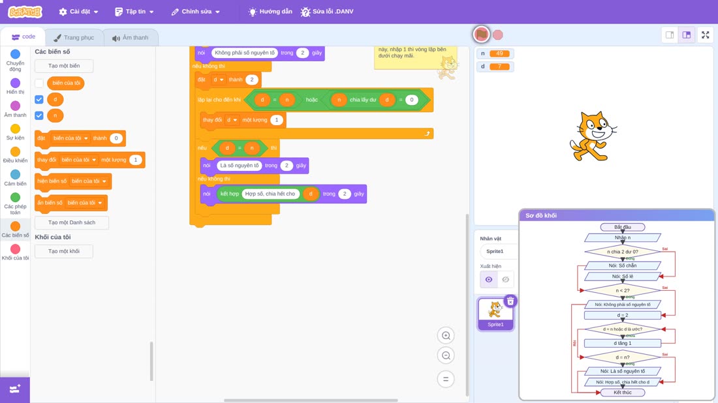Zoom in on the code workspace
The height and width of the screenshot is (403, 718).
(x=446, y=335)
